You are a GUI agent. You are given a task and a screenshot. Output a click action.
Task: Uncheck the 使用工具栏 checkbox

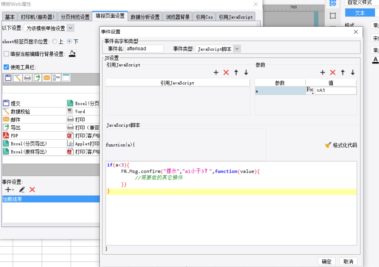pyautogui.click(x=6, y=67)
